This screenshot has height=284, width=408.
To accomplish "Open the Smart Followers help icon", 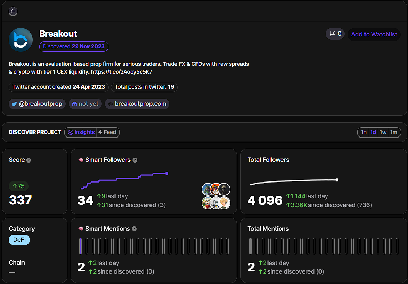I will pyautogui.click(x=135, y=160).
